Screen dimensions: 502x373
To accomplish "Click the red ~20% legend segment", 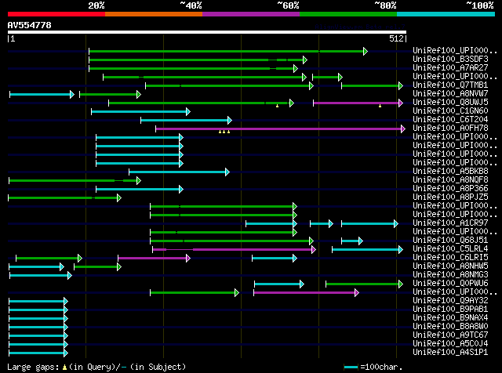I will 56,14.
